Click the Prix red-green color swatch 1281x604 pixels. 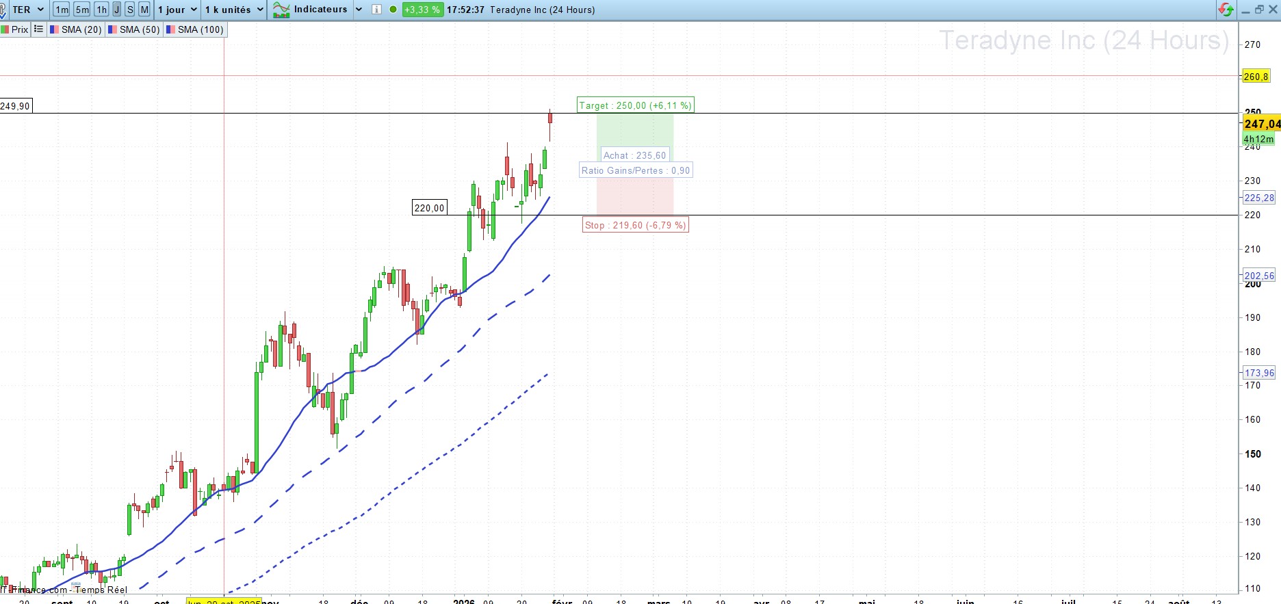coord(4,29)
